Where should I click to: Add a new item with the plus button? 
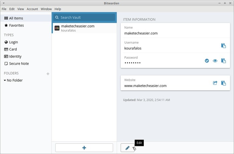pos(84,148)
